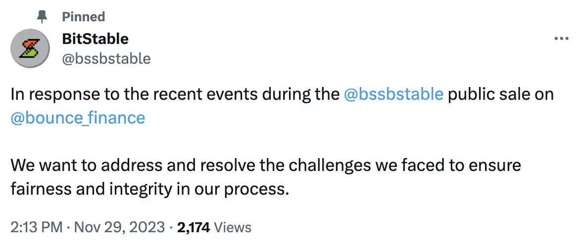
Task: Open the three-dot more options menu
Action: point(561,39)
